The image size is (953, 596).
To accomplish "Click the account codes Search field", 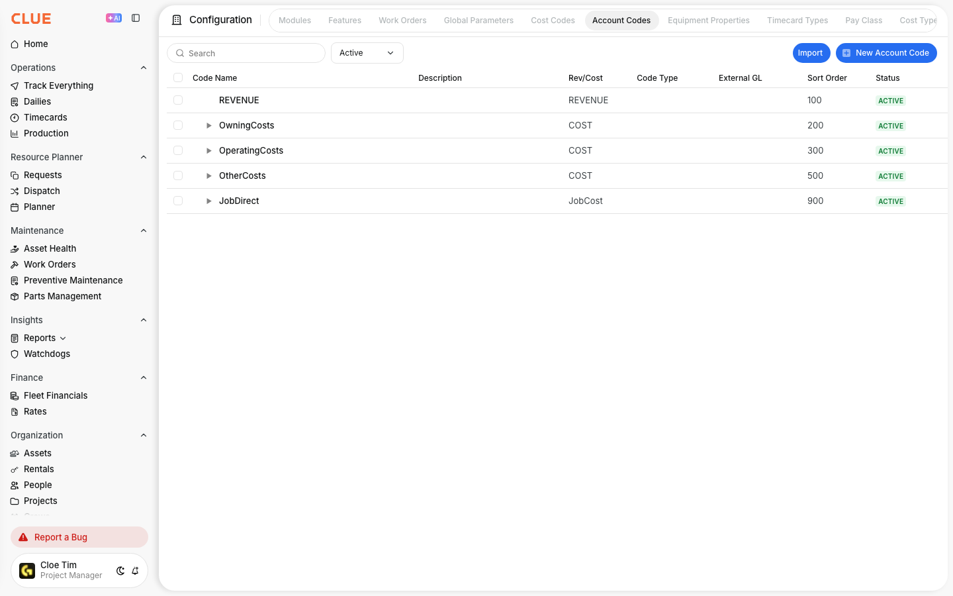I will click(246, 53).
